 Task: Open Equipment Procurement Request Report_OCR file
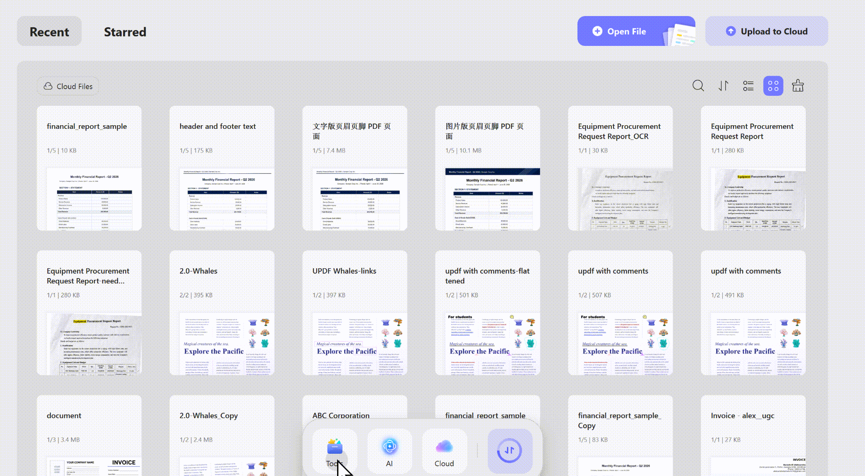(621, 168)
